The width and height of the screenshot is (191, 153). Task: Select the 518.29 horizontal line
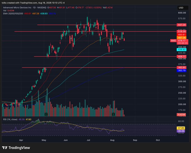(95, 31)
